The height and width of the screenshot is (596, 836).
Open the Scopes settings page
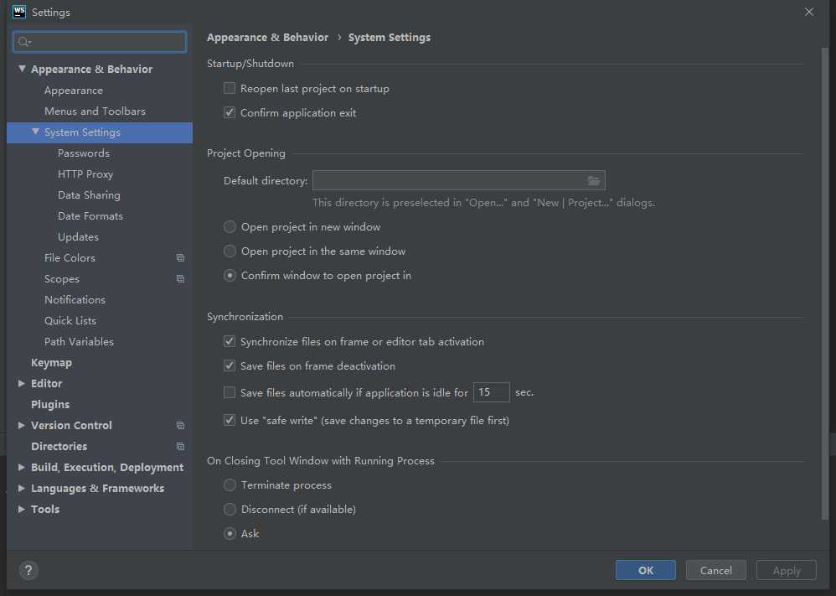pos(62,279)
